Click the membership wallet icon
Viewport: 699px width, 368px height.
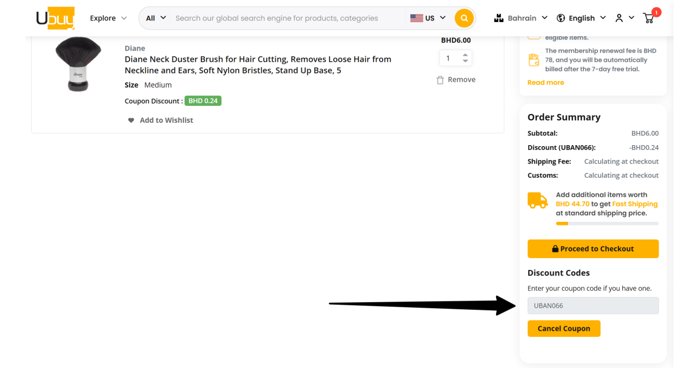(533, 60)
